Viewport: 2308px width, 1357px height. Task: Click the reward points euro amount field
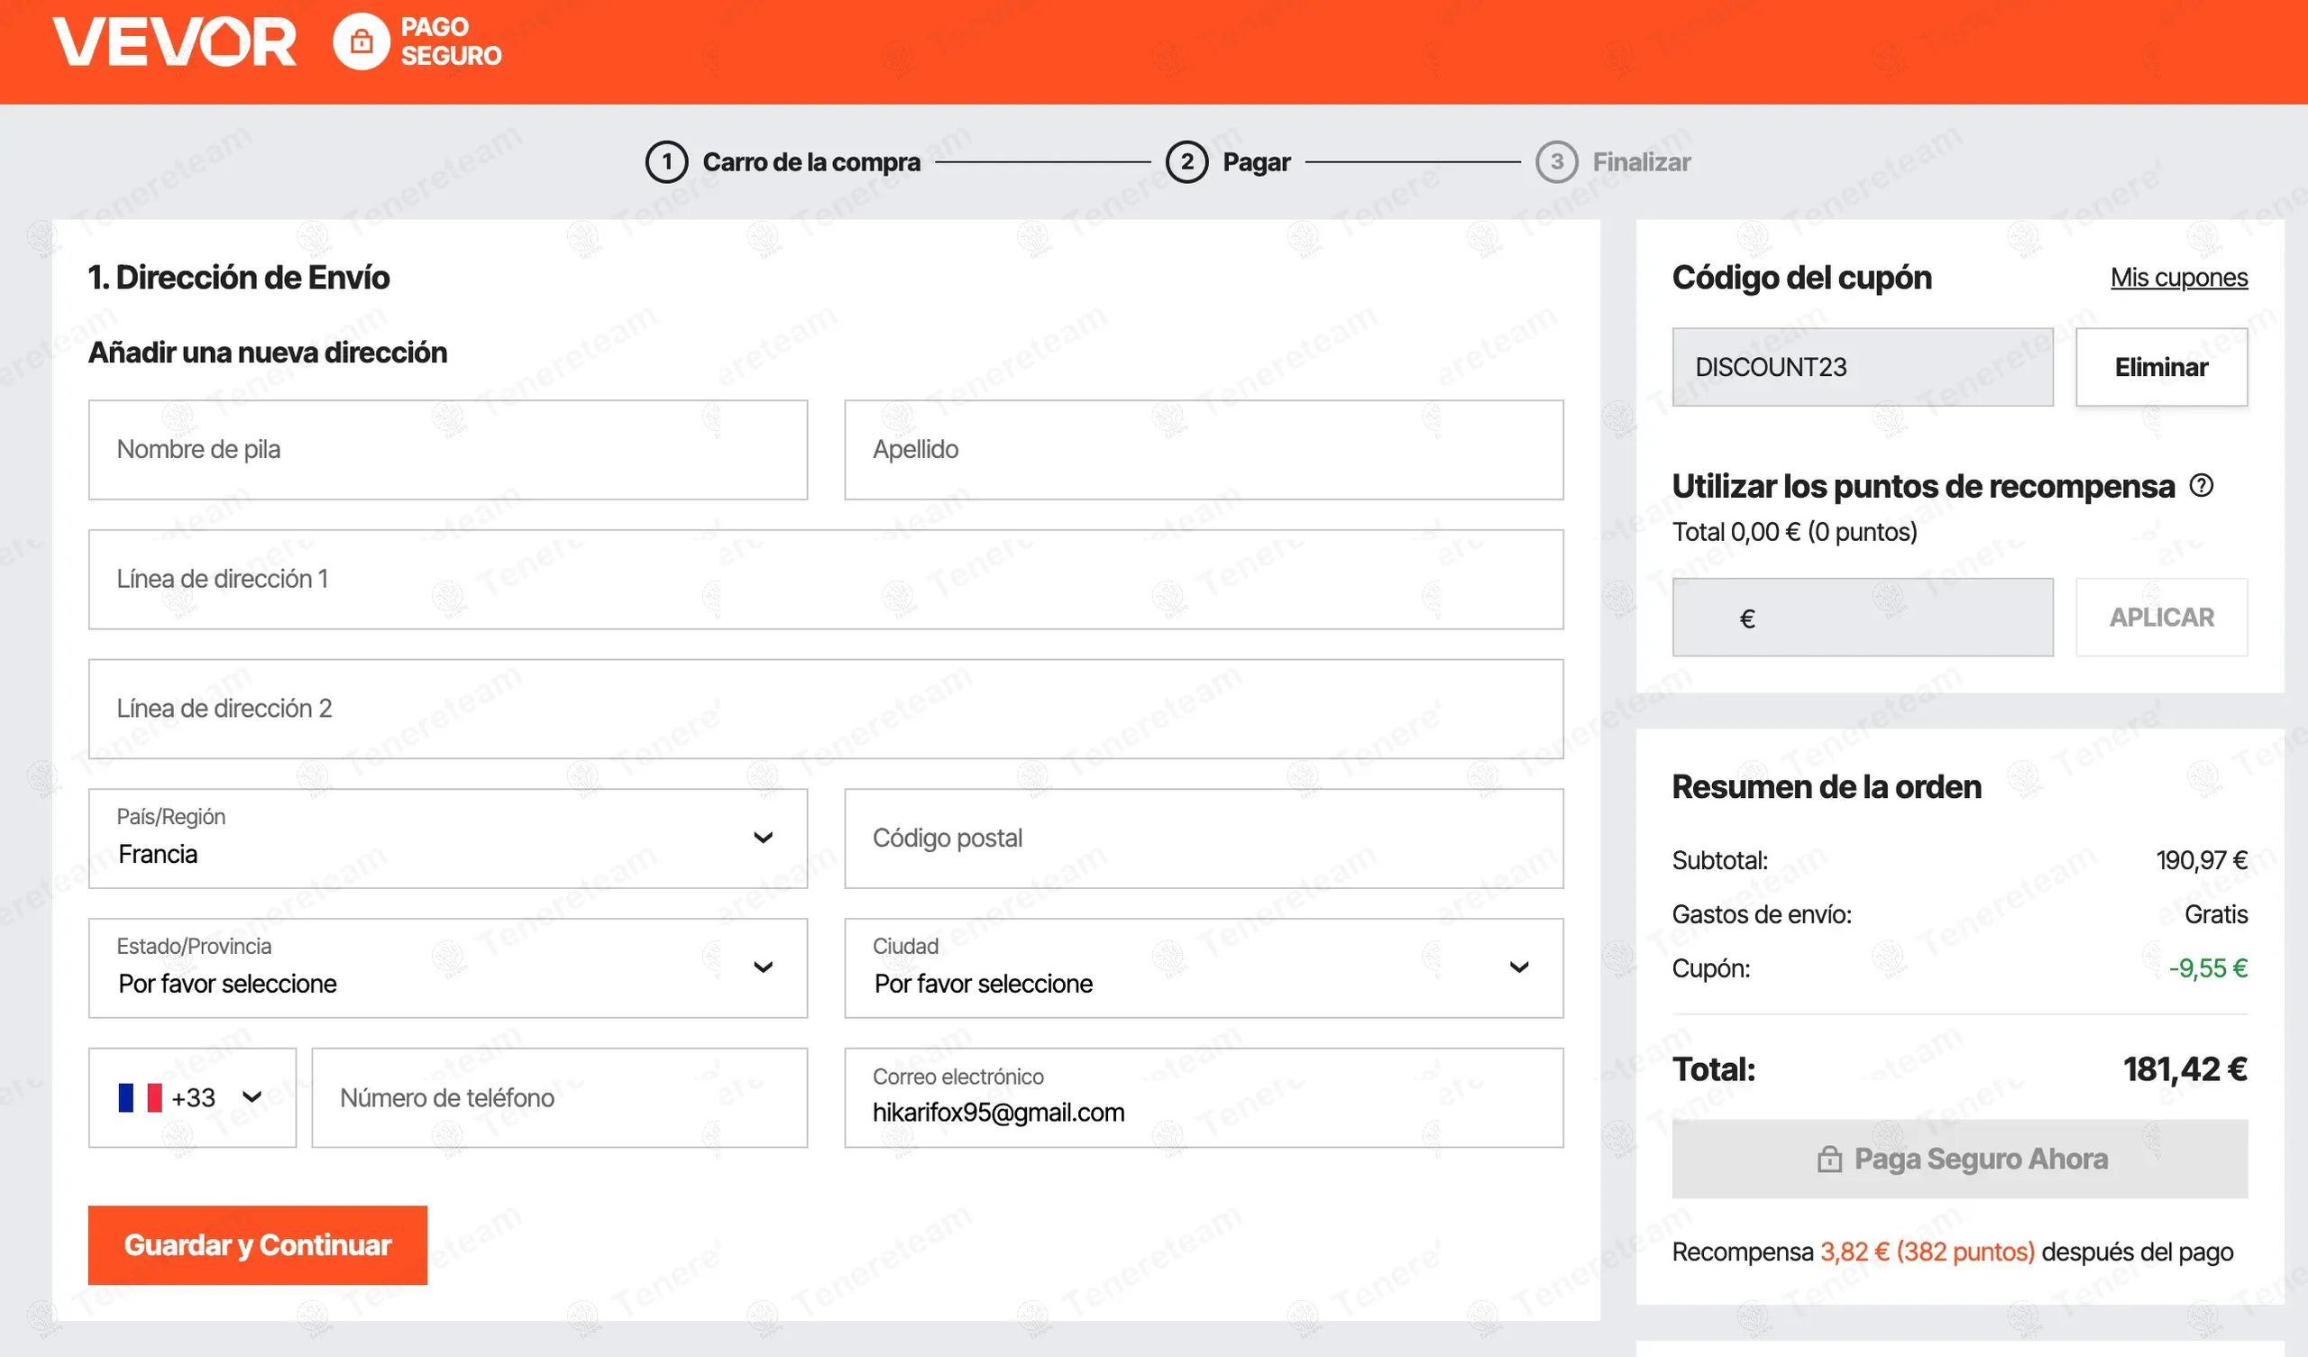[1863, 618]
